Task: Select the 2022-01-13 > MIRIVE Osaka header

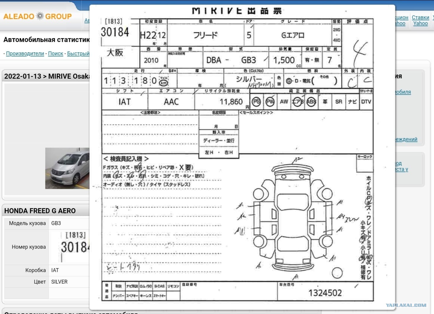Action: (47, 76)
